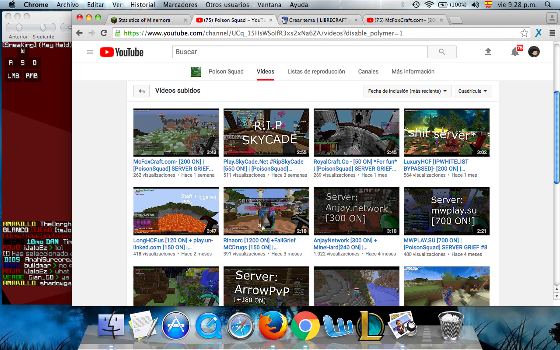This screenshot has width=560, height=350.
Task: Select the Canales channel tab
Action: (x=368, y=71)
